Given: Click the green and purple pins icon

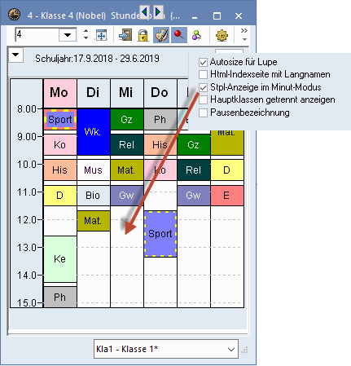Looking at the screenshot, I should 196,35.
